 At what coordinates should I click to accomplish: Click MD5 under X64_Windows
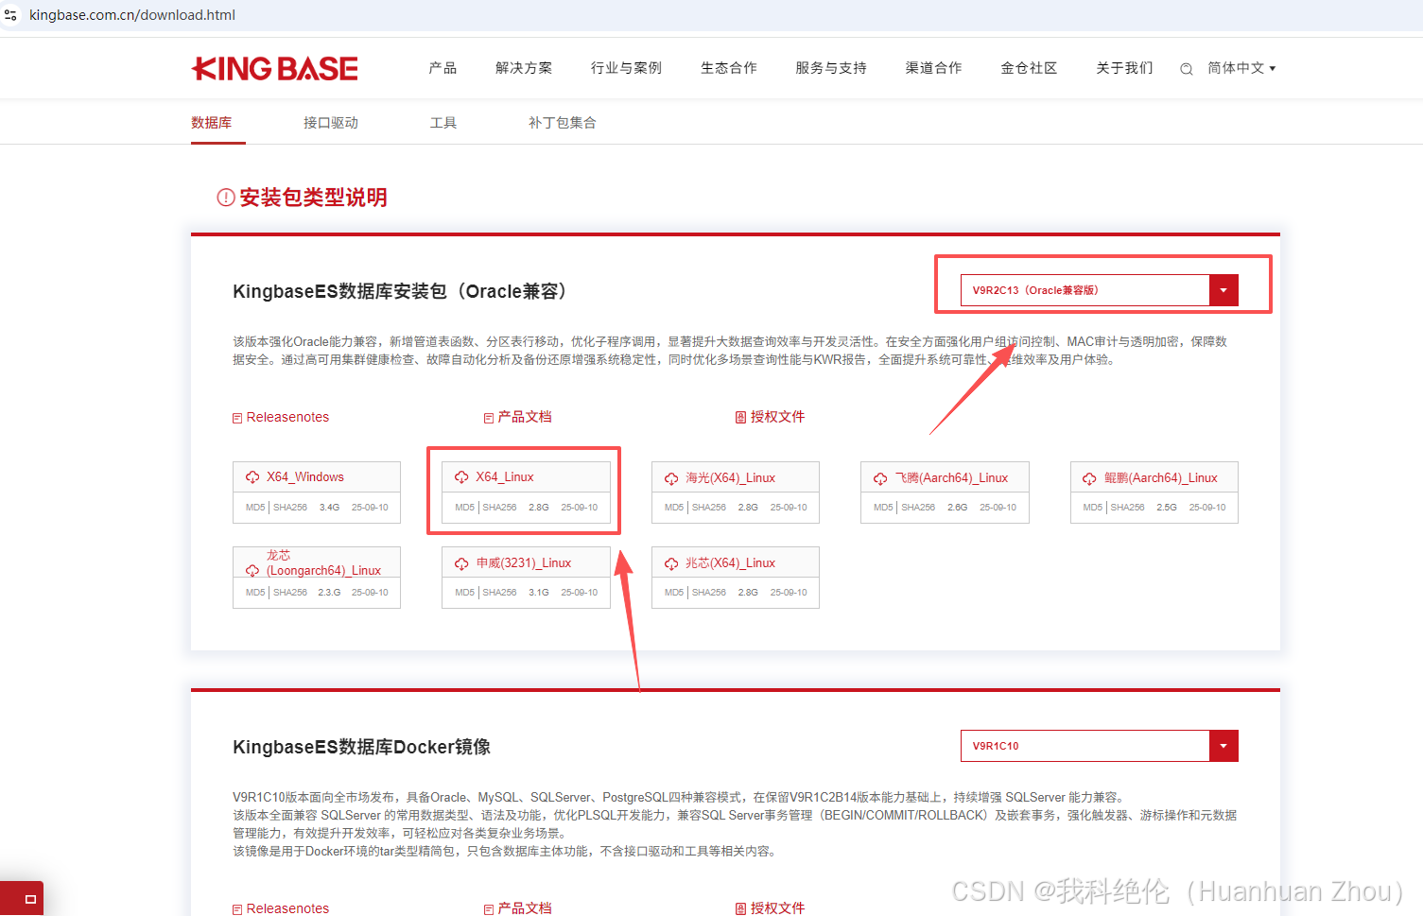(x=255, y=508)
